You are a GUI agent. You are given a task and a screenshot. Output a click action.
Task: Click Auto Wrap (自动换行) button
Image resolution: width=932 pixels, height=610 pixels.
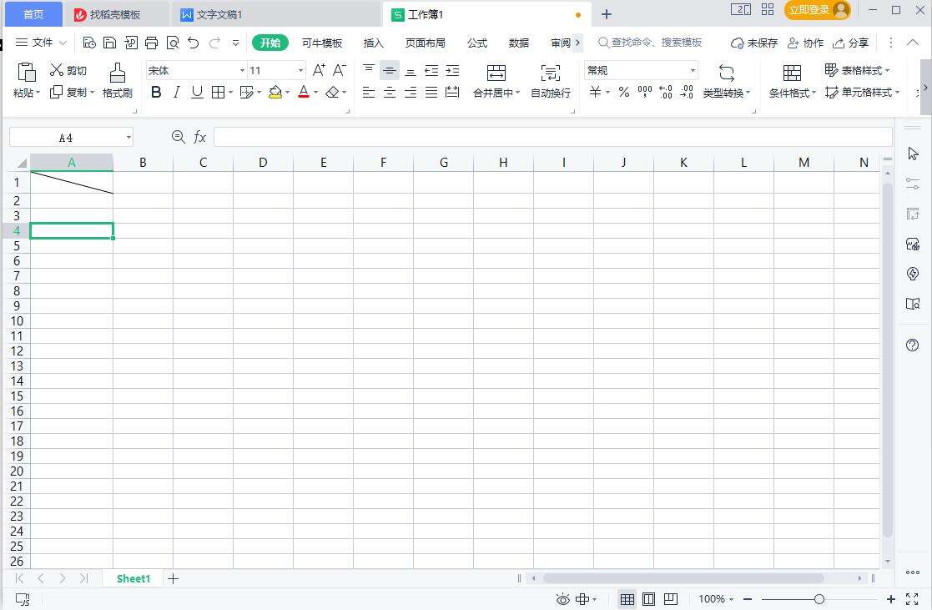click(551, 81)
